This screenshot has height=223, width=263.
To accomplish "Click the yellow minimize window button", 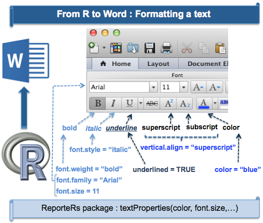I will 105,33.
